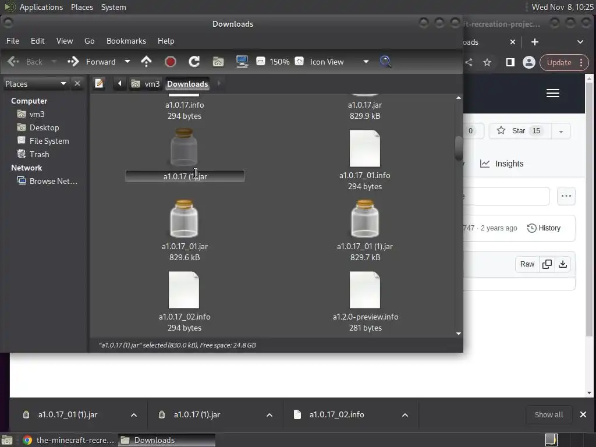The height and width of the screenshot is (447, 596).
Task: Click Show all downloads button
Action: [549, 414]
